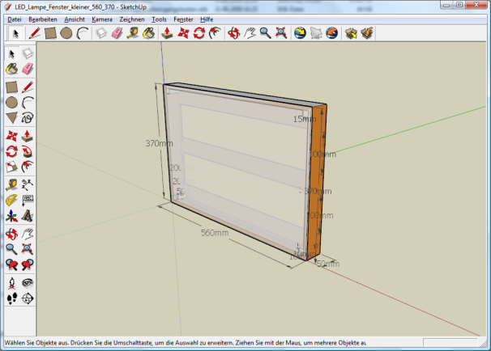This screenshot has width=491, height=351.
Task: Choose the Rectangle tool in the side palette
Action: coord(12,87)
